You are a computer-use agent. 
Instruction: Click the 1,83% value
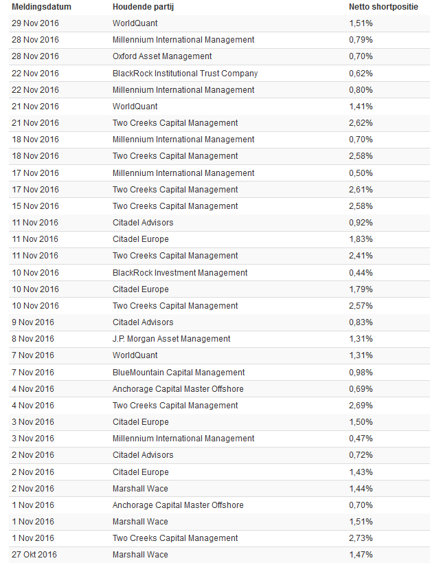point(361,239)
